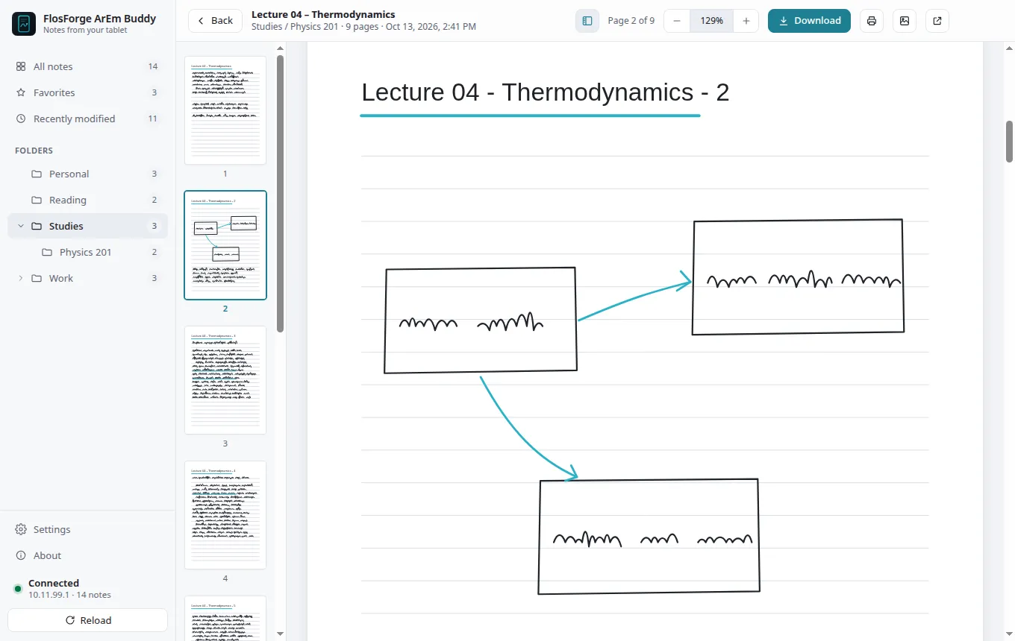Download the note

[809, 21]
